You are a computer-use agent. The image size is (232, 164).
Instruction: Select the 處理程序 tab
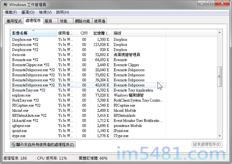pyautogui.click(x=33, y=21)
